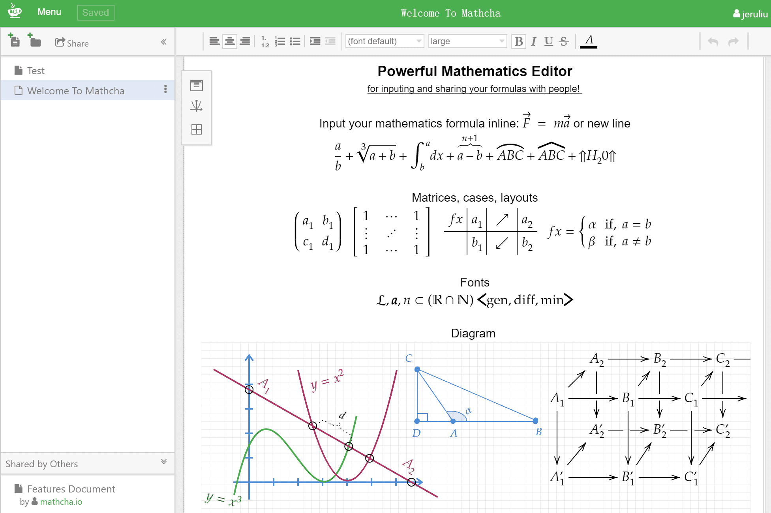The image size is (771, 513).
Task: Click the underline formatting icon
Action: coord(547,41)
